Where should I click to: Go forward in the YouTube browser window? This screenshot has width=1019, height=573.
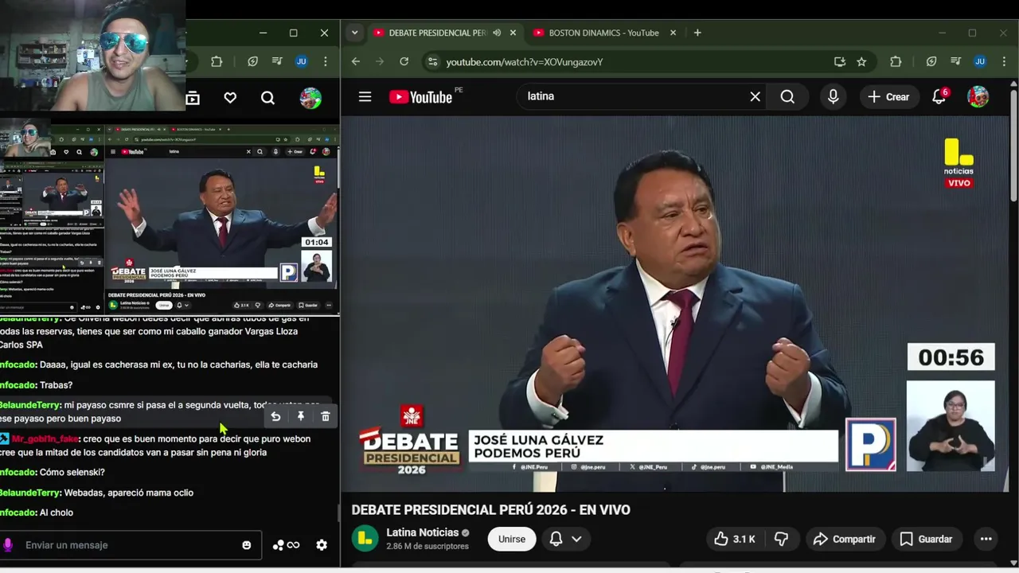(x=380, y=61)
